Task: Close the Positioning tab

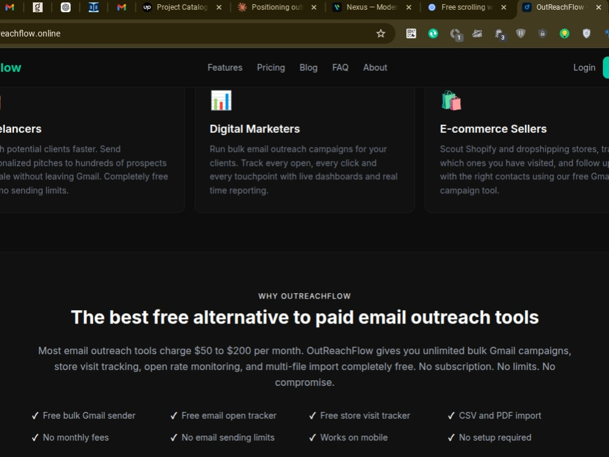Action: (x=314, y=7)
